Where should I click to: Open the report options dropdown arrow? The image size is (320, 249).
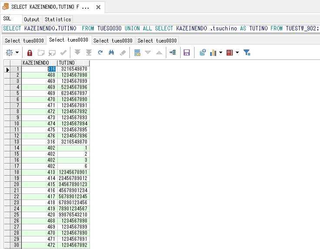(237, 52)
